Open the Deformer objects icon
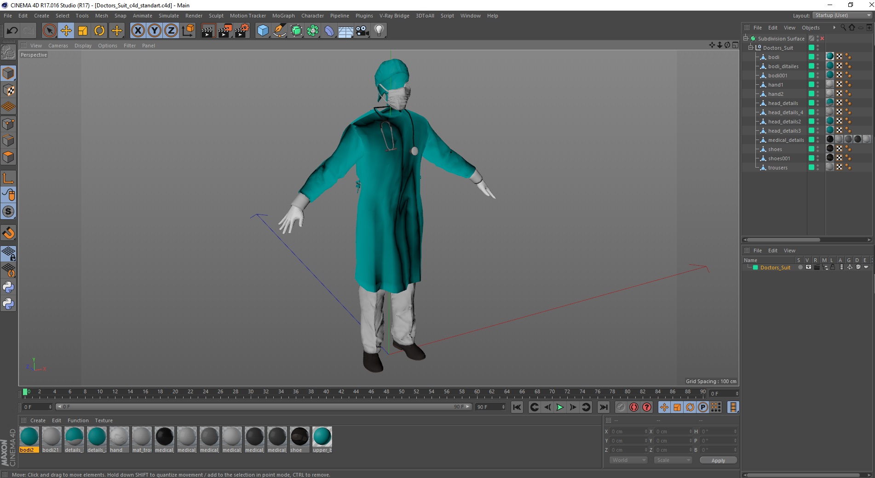This screenshot has height=478, width=875. (x=329, y=31)
